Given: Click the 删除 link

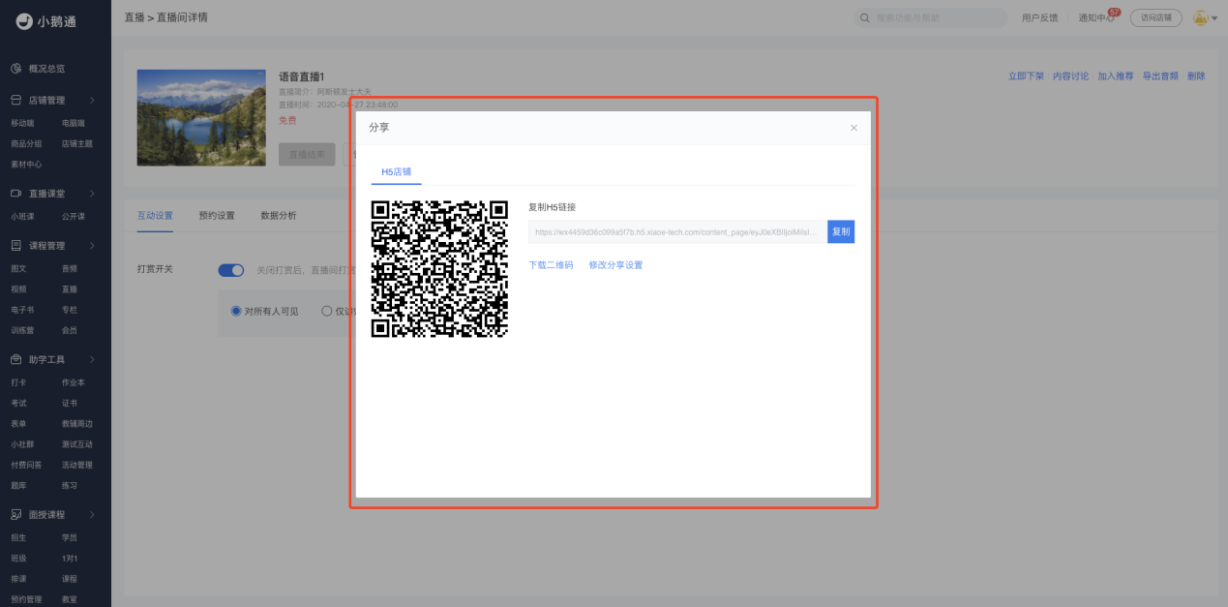Looking at the screenshot, I should [x=1196, y=76].
